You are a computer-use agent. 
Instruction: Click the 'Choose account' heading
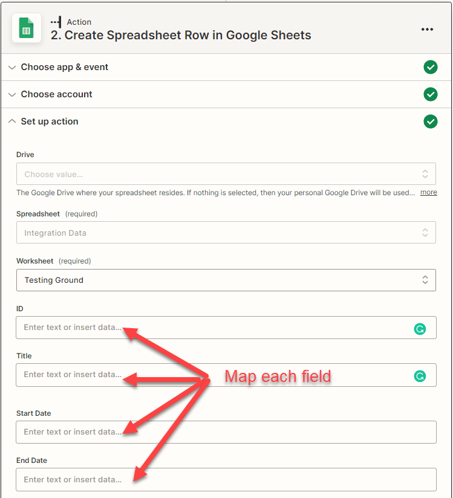pos(57,94)
